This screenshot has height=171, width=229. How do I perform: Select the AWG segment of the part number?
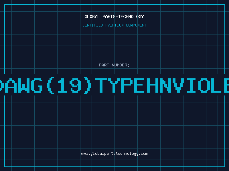click(x=24, y=85)
